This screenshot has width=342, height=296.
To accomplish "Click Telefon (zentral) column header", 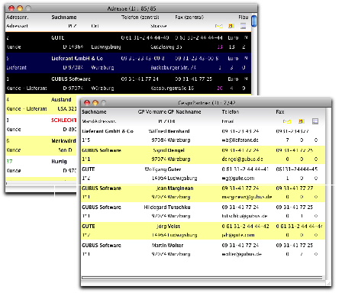I will 140,18.
